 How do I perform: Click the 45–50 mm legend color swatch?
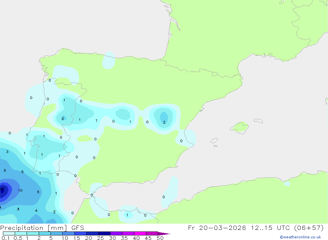click(x=152, y=233)
